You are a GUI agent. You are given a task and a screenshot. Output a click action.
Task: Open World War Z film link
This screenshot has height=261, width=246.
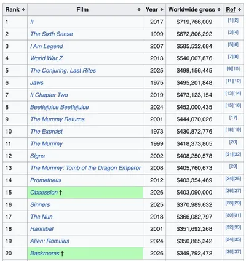pos(47,58)
